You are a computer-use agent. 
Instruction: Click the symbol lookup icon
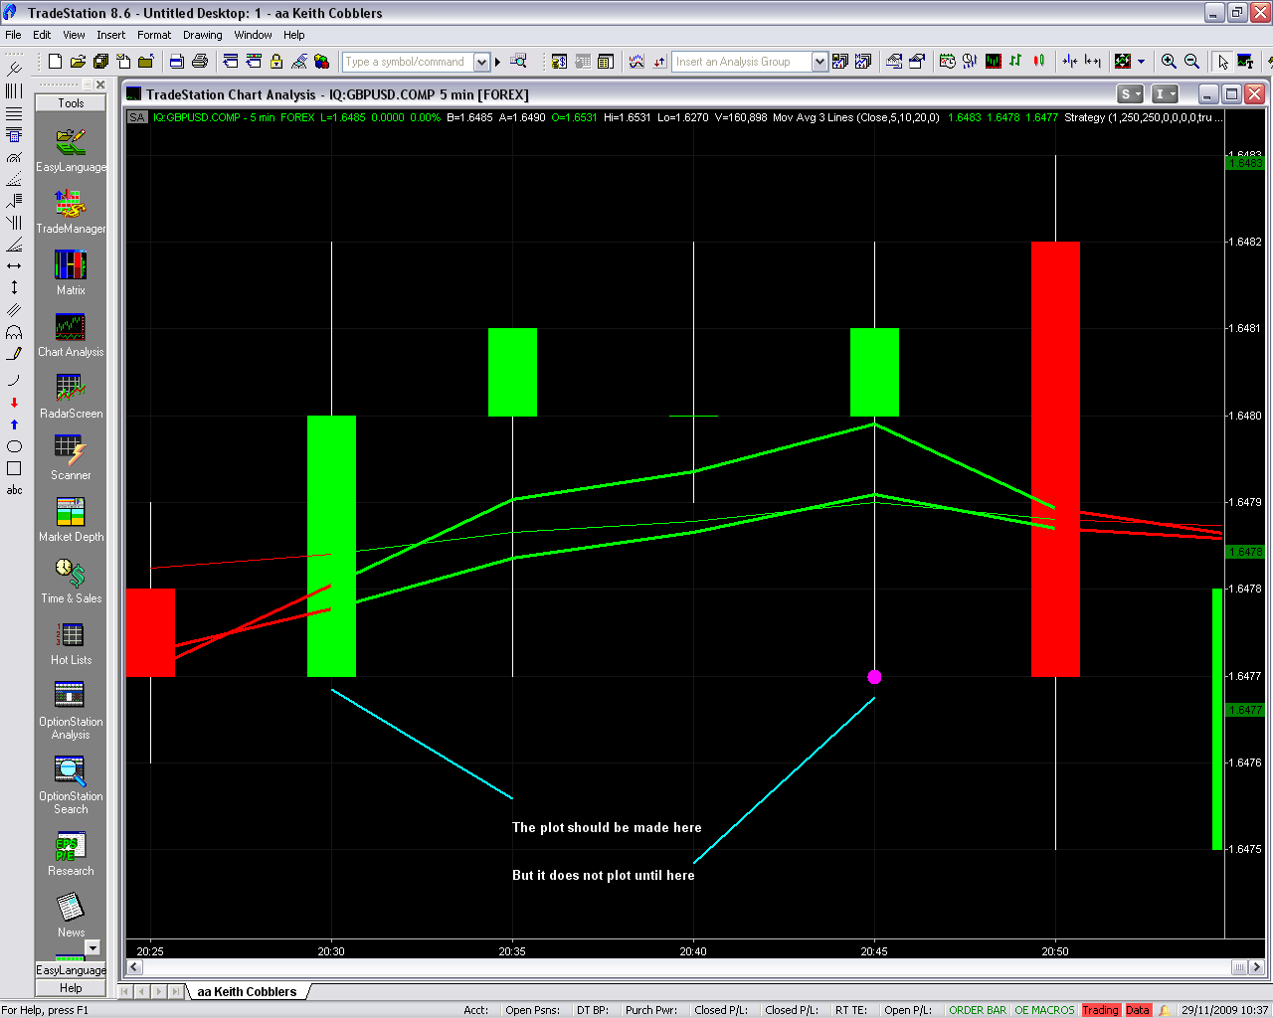[x=518, y=62]
